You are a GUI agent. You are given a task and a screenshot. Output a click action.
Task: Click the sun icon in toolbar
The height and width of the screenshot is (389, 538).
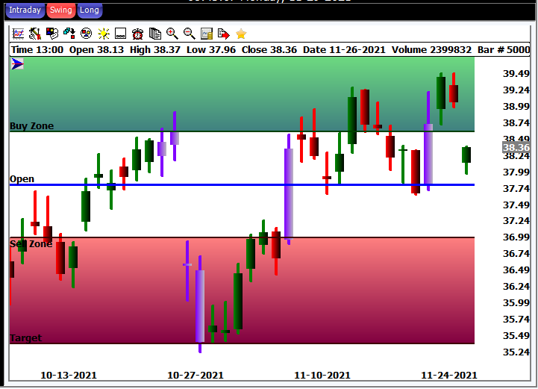103,34
